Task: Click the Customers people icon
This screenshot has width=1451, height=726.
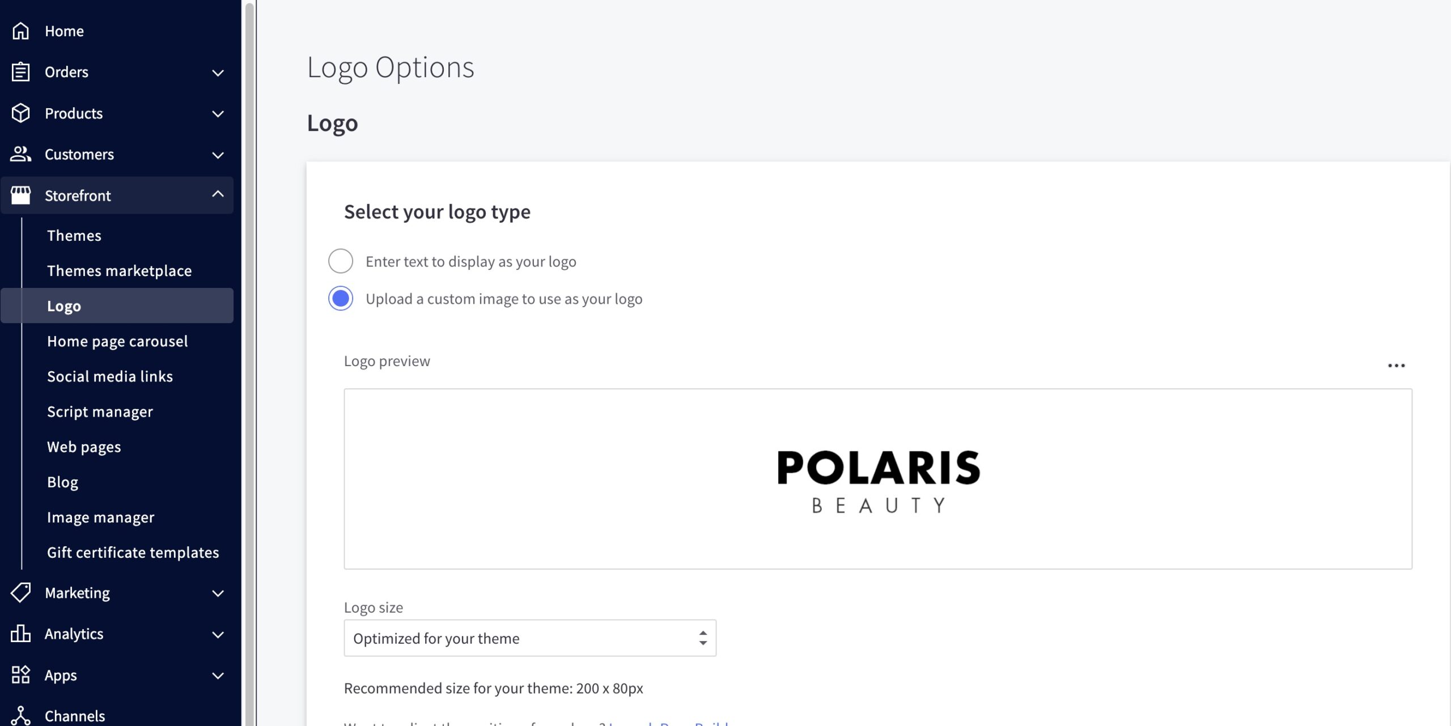Action: [x=20, y=154]
